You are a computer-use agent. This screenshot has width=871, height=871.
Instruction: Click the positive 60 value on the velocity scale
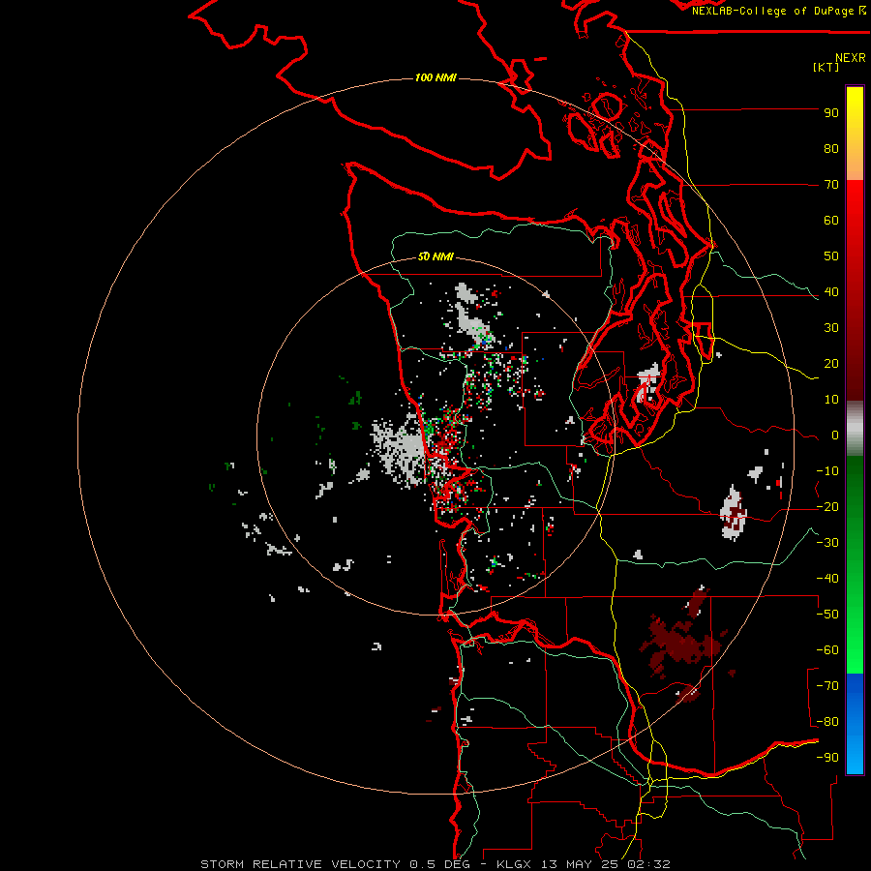(831, 220)
